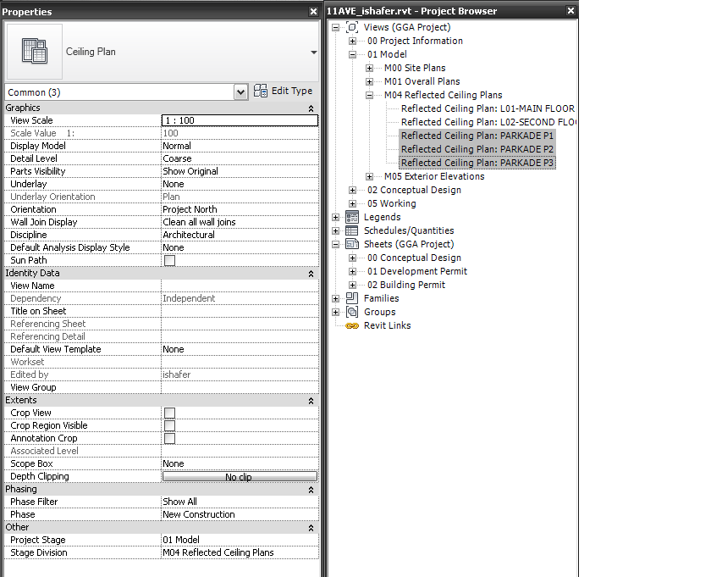Click the Edit Type button

click(283, 91)
